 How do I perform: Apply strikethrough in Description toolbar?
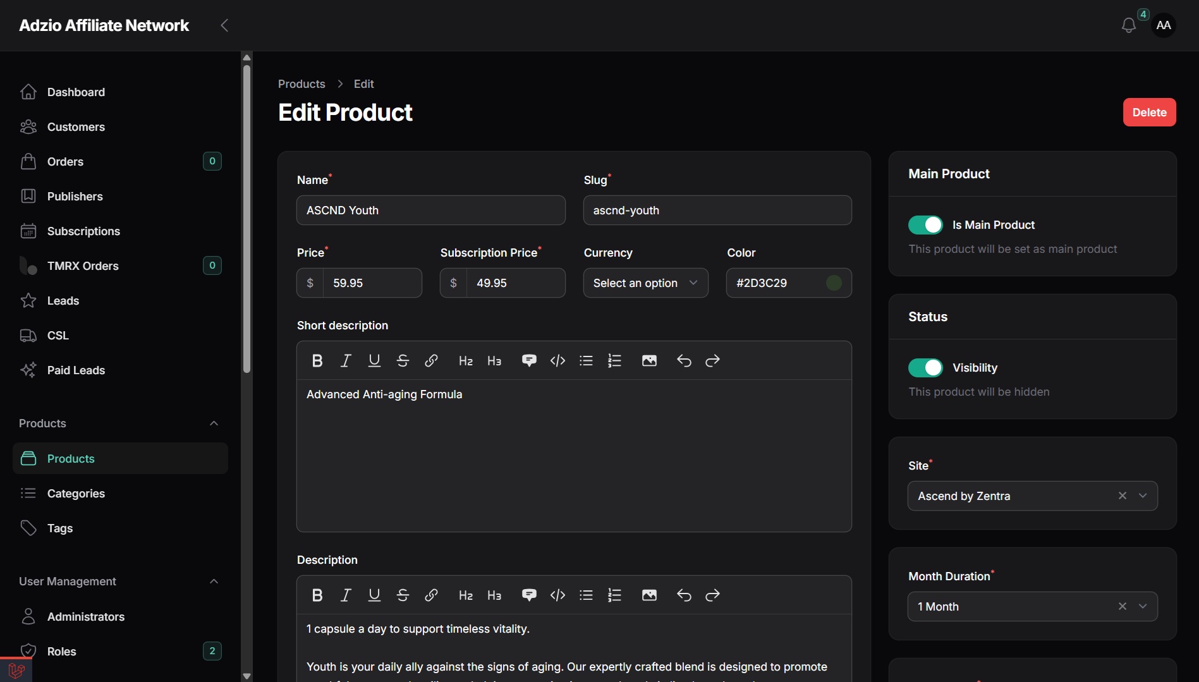tap(403, 595)
